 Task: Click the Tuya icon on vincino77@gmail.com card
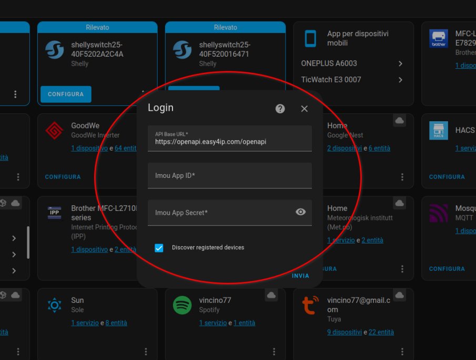310,305
